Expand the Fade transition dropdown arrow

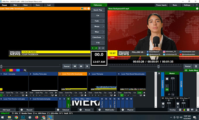[104, 21]
